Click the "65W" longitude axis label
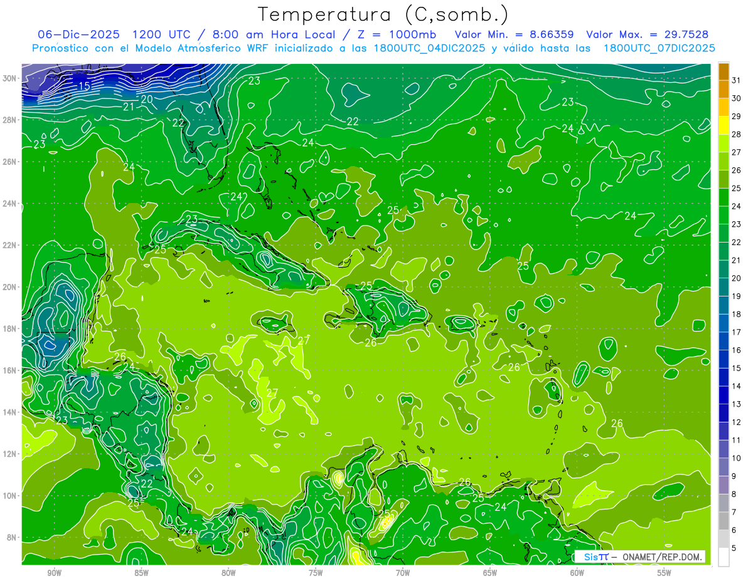The height and width of the screenshot is (581, 753). [x=490, y=573]
